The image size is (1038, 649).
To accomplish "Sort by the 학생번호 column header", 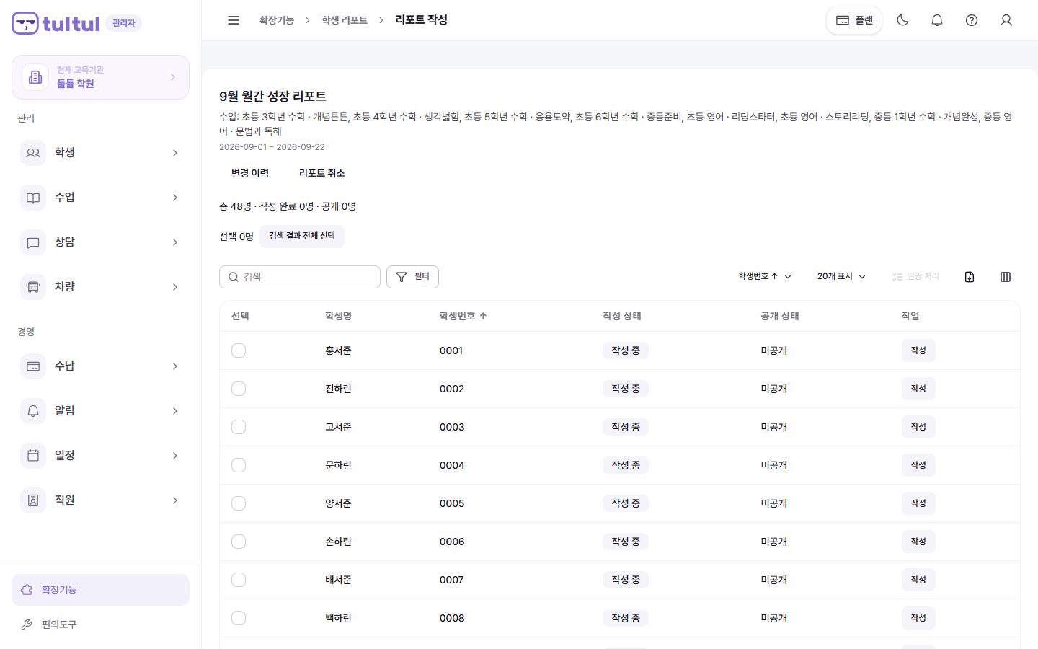I will [x=463, y=316].
